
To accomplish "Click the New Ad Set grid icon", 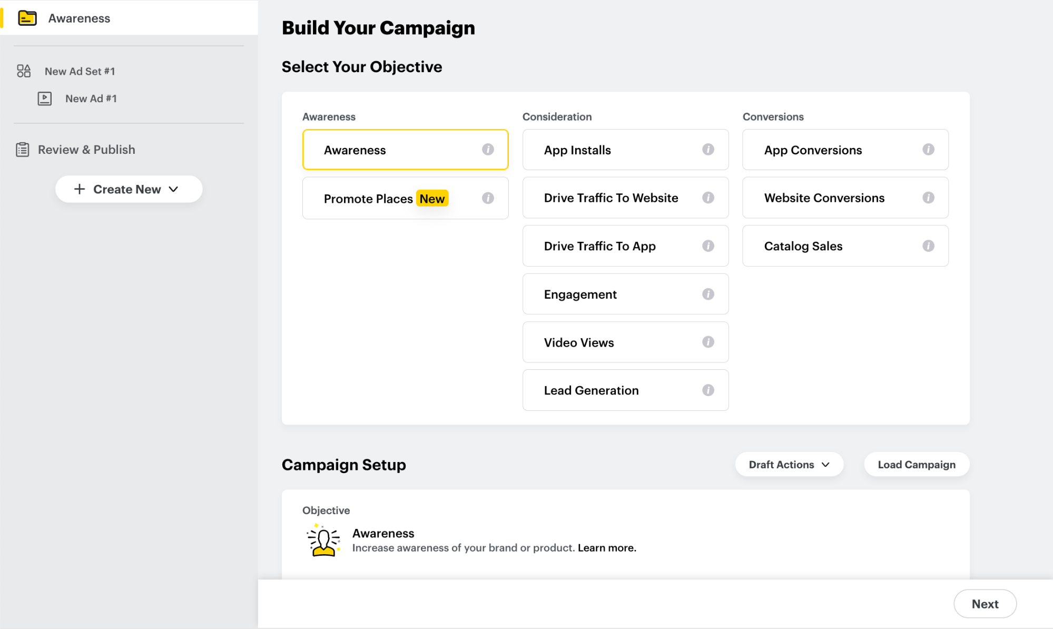I will 23,71.
